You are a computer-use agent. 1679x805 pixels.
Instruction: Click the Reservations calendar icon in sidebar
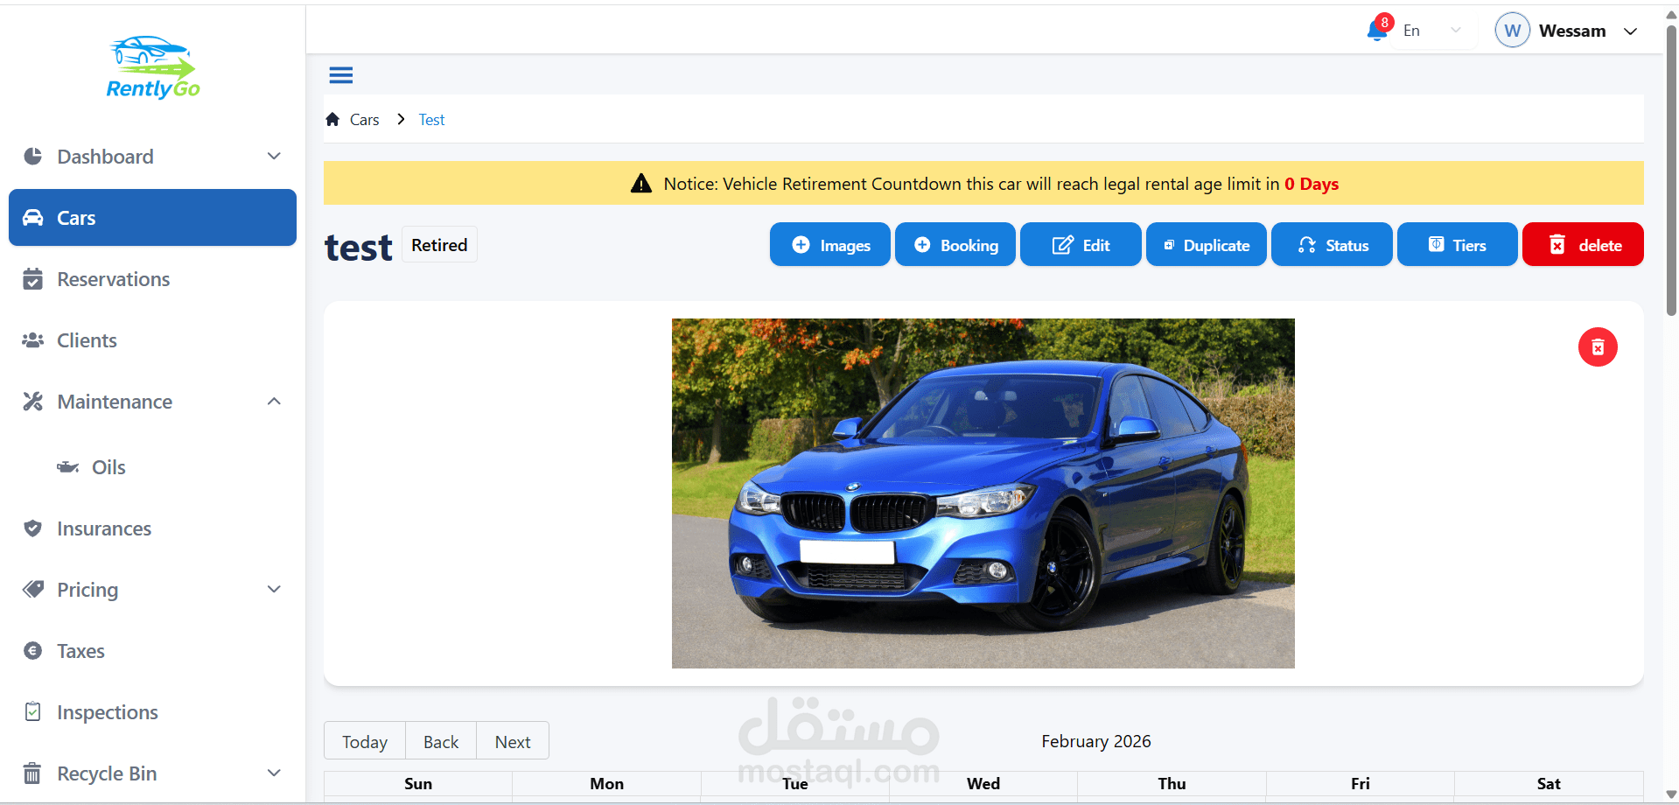[x=32, y=279]
